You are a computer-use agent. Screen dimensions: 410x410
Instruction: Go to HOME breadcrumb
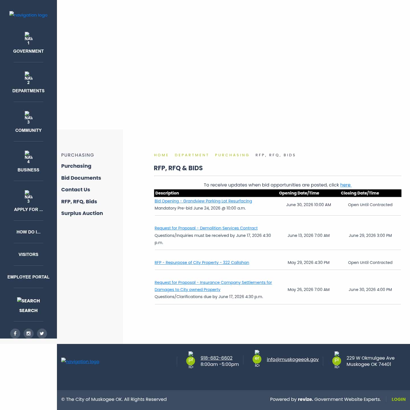[x=161, y=155]
